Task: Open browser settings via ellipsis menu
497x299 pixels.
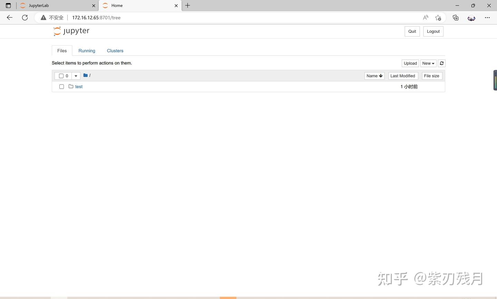Action: coord(487,18)
